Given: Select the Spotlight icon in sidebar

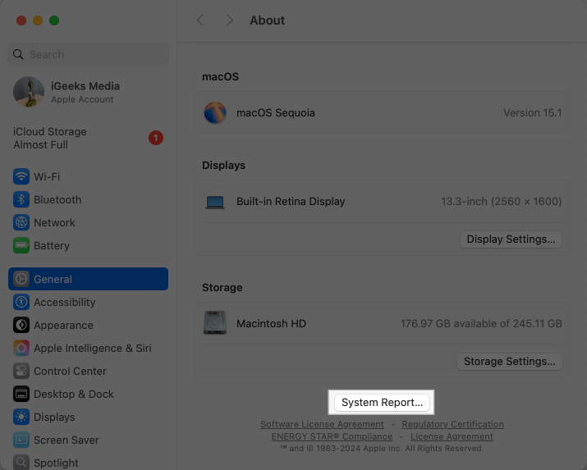Looking at the screenshot, I should pos(21,463).
